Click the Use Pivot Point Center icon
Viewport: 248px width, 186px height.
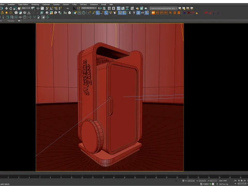pyautogui.click(x=33, y=8)
